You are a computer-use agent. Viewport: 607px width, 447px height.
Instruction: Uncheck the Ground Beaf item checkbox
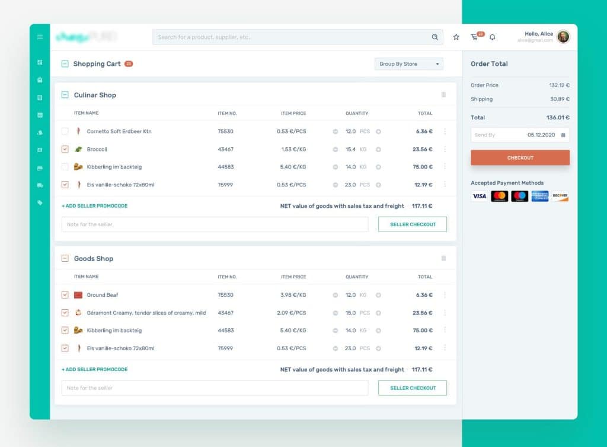pos(65,294)
